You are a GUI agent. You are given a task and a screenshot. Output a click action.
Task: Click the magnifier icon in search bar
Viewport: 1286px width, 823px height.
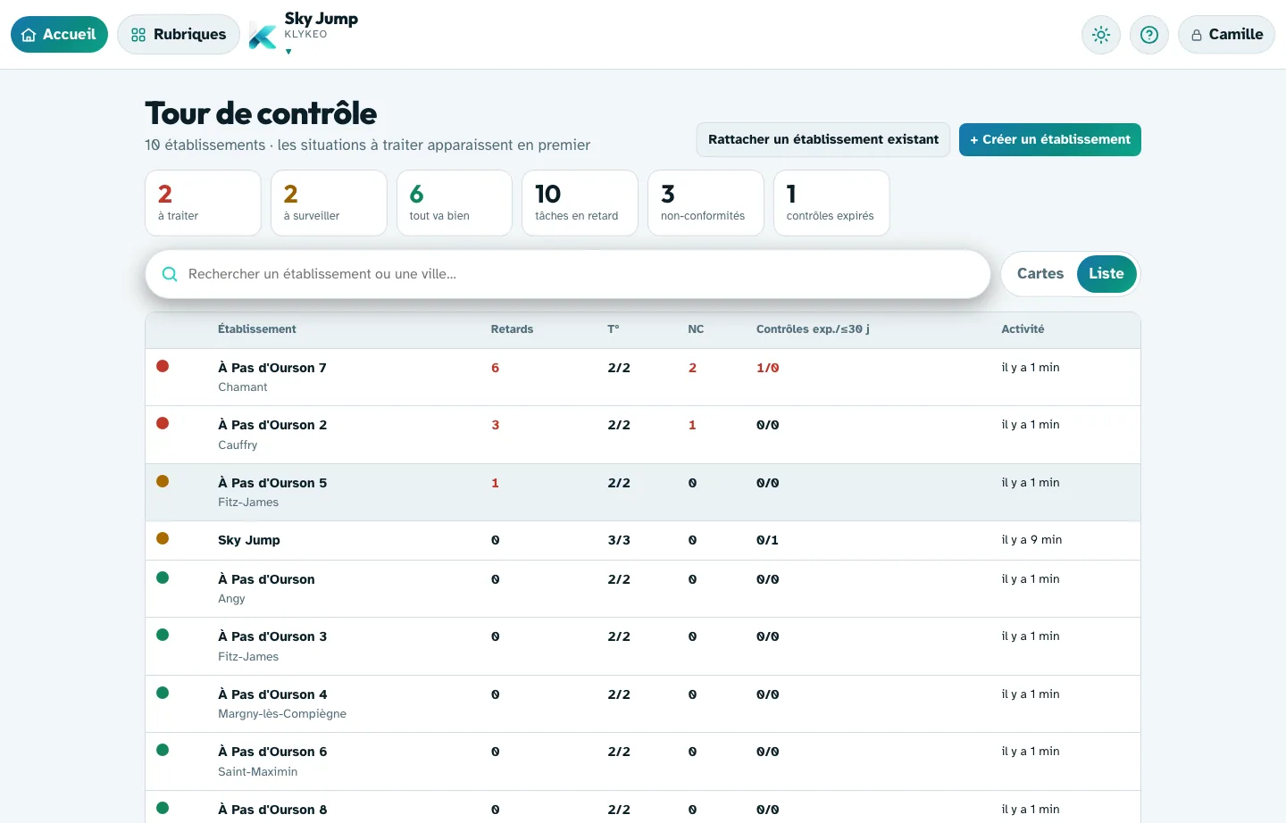coord(170,274)
